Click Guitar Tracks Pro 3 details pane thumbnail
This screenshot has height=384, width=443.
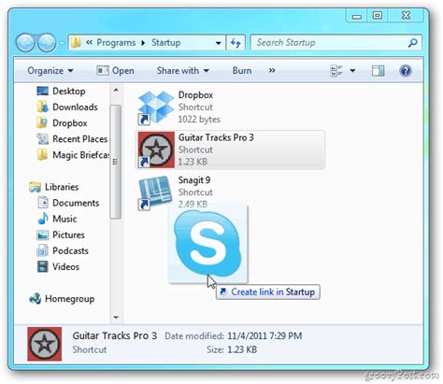[x=45, y=344]
